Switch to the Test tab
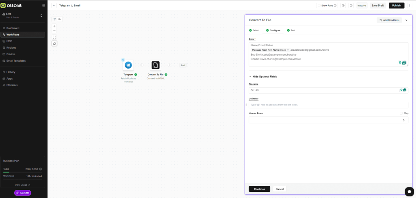Screen dimensions: 416x198 click(x=291, y=30)
